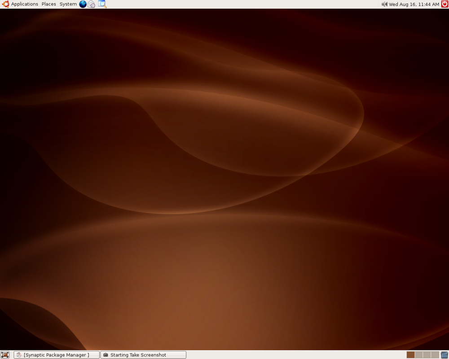Viewport: 449px width, 359px height.
Task: Restore the Synaptic Package Manager window
Action: [x=56, y=355]
